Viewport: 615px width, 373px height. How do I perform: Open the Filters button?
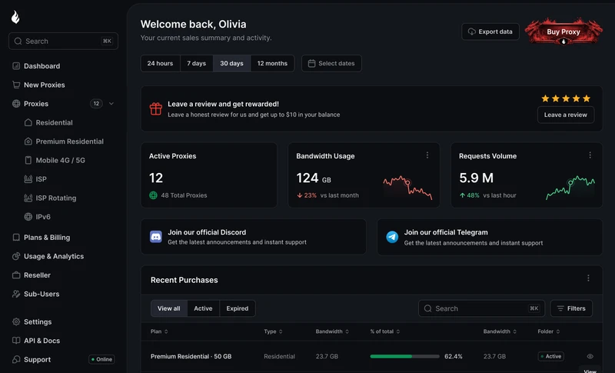click(x=571, y=308)
